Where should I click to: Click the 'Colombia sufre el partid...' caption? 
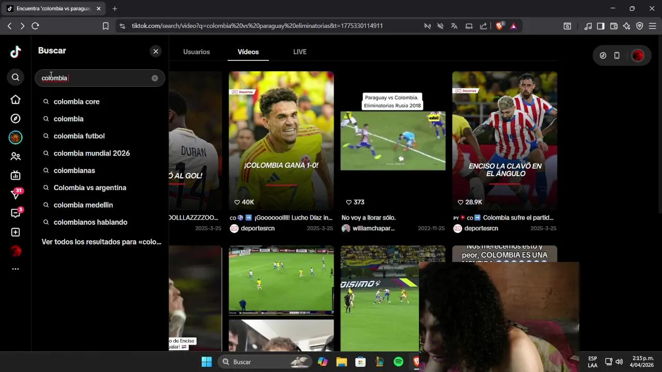pyautogui.click(x=518, y=218)
